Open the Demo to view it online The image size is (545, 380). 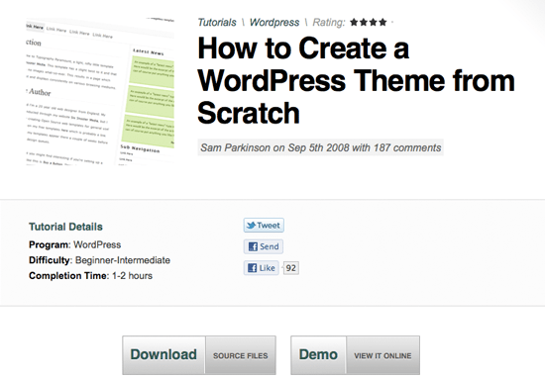tap(355, 355)
